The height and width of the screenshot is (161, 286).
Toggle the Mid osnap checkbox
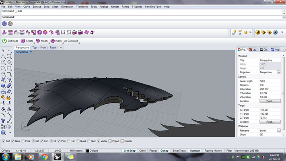point(33,141)
